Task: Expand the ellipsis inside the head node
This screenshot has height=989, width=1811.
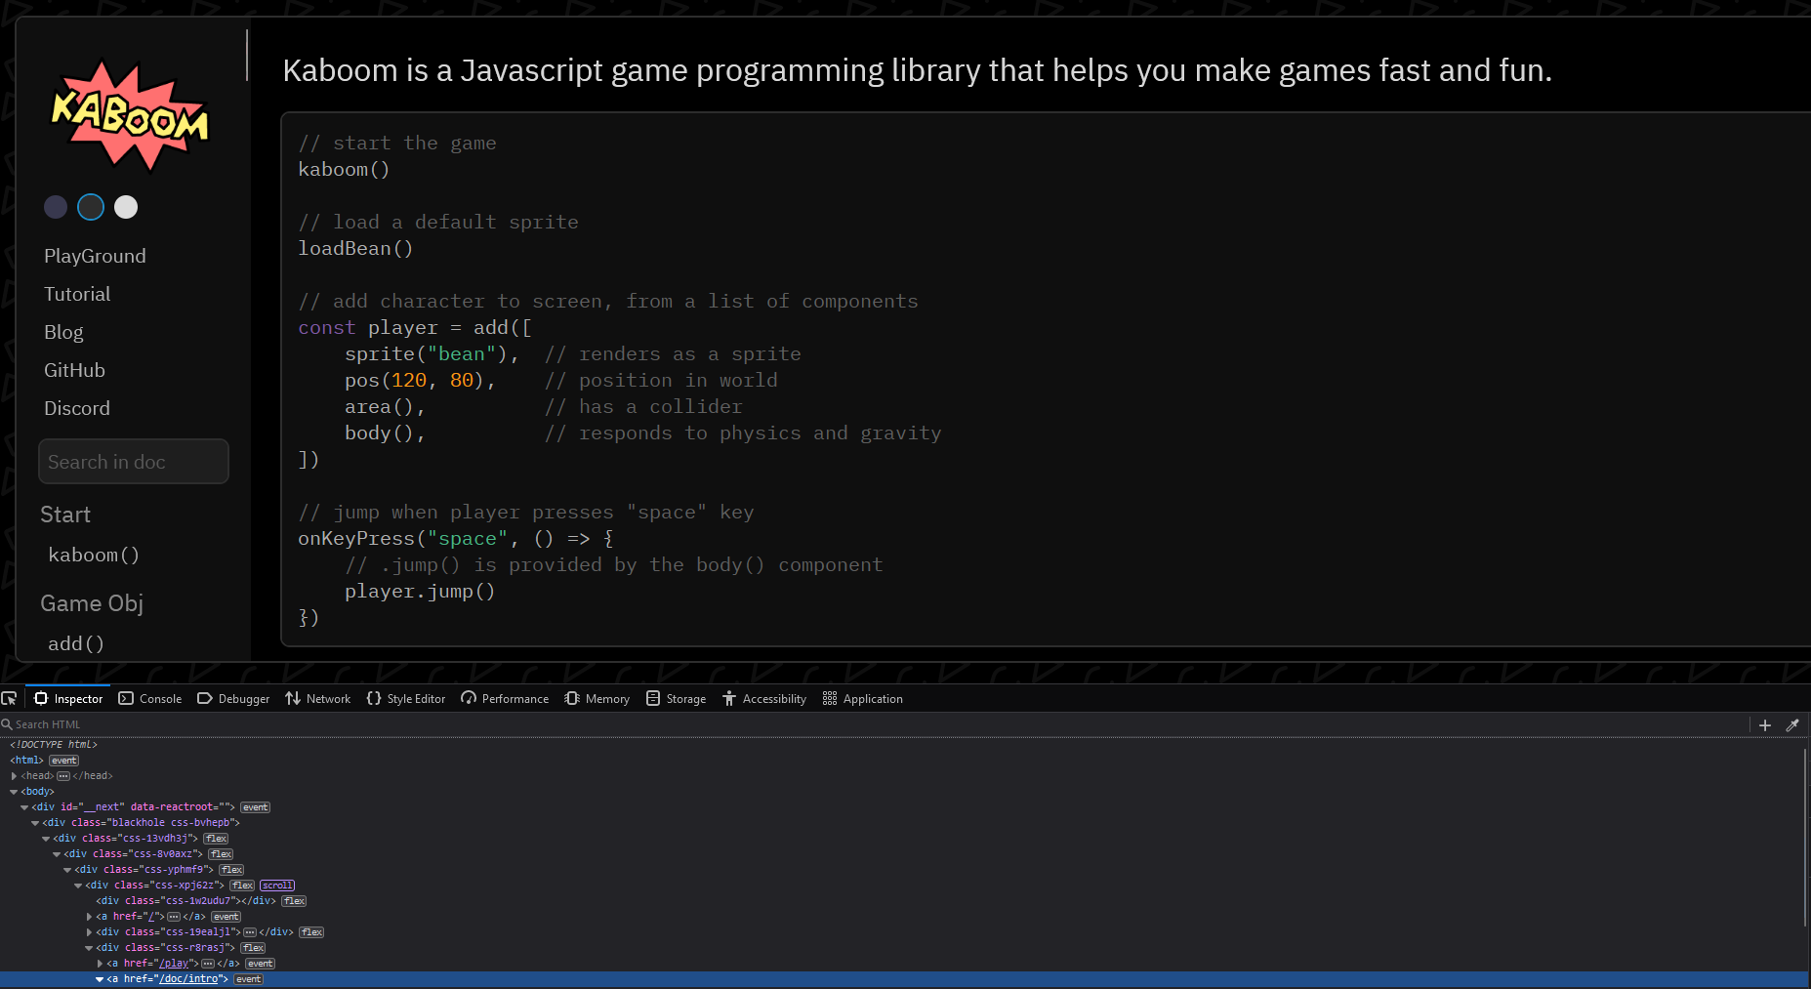Action: [x=63, y=776]
